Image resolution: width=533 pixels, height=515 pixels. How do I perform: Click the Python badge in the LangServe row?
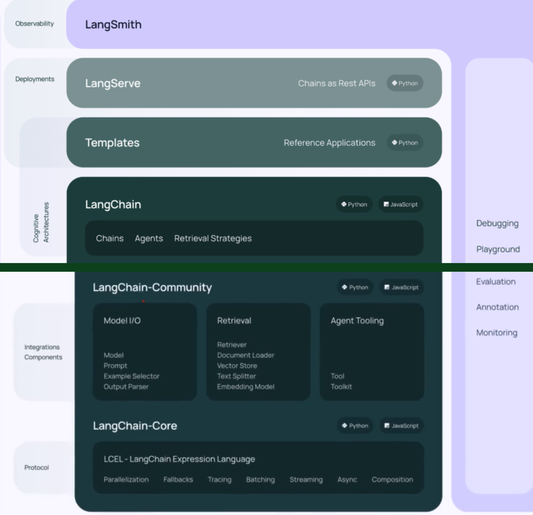(405, 83)
